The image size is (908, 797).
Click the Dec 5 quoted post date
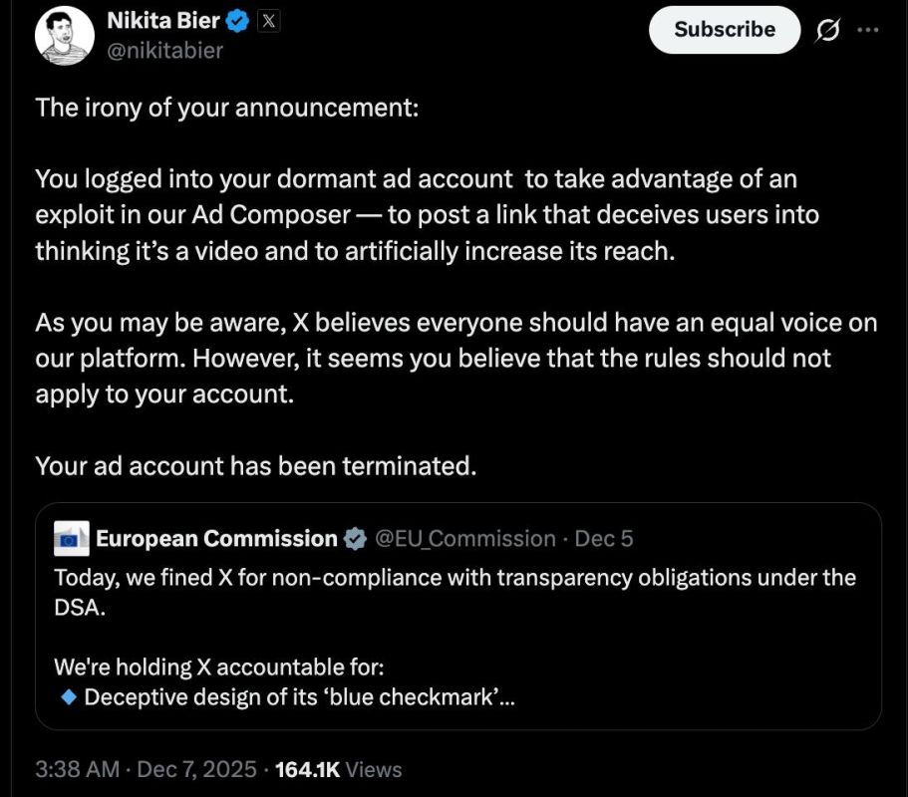click(604, 539)
